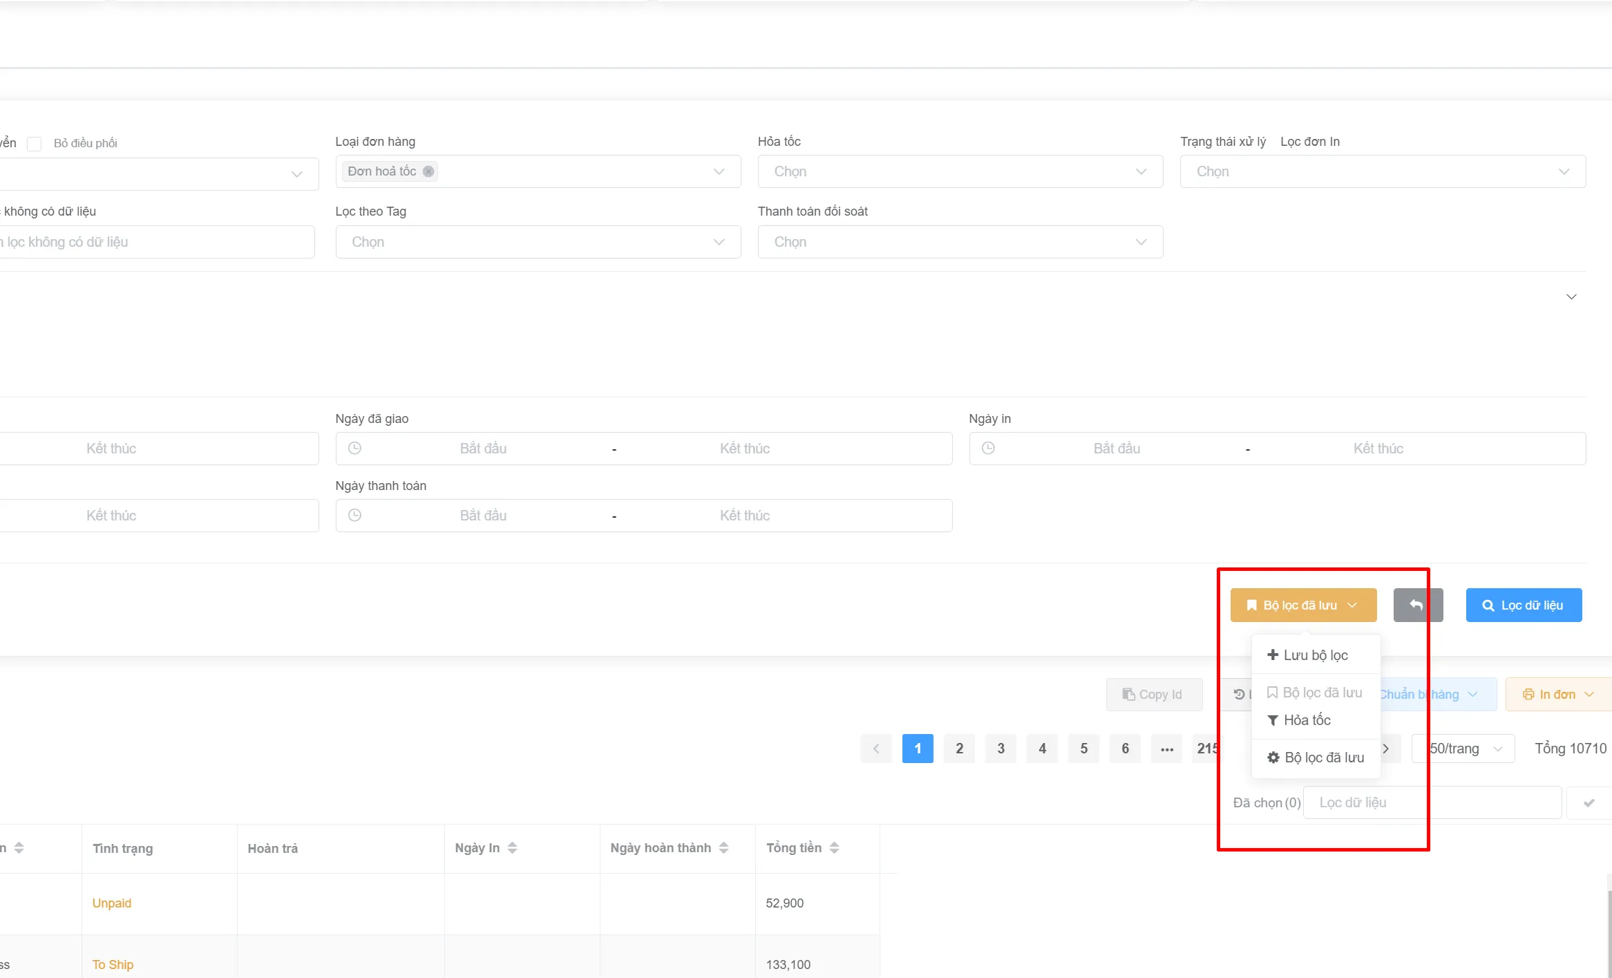Click clock icon in Ngày thanh toán field

pyautogui.click(x=354, y=516)
